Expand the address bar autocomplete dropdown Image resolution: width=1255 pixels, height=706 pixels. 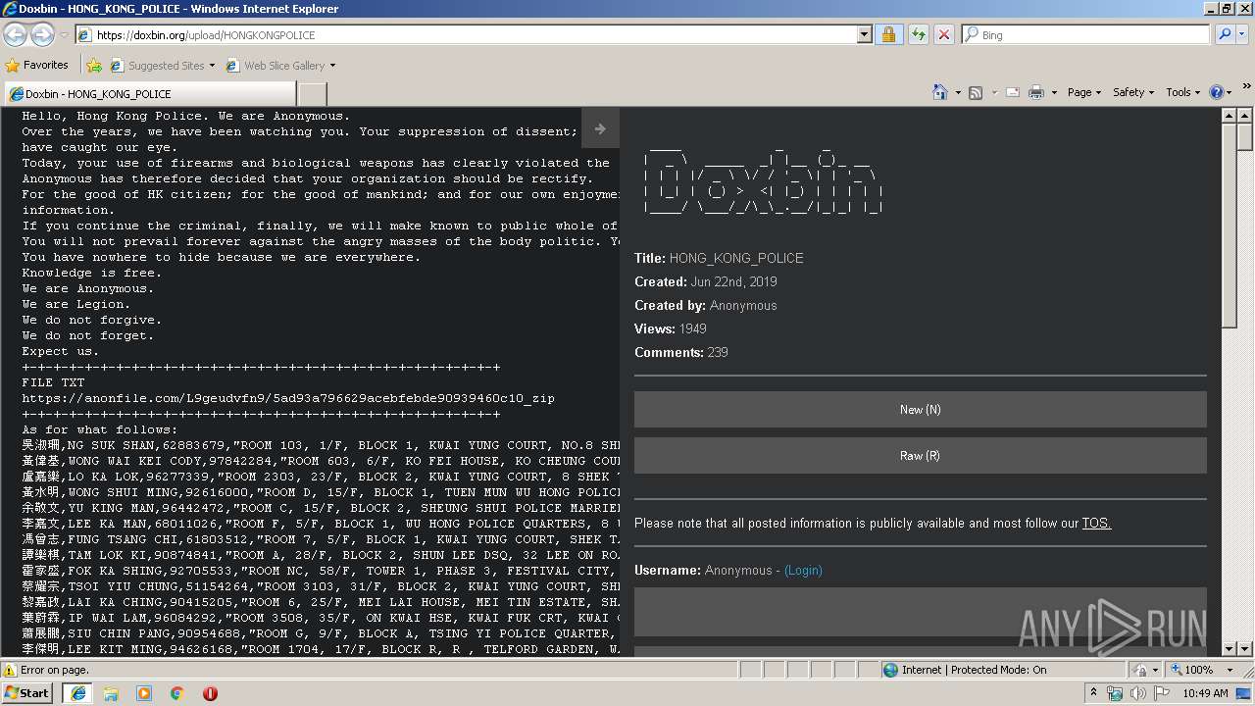click(x=864, y=34)
